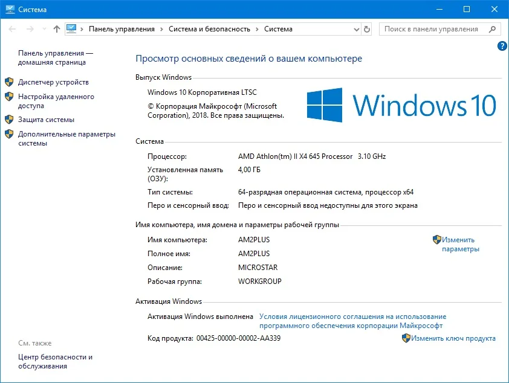Viewport: 509px width, 383px height.
Task: Expand chevron after Система и безопасность
Action: point(257,29)
